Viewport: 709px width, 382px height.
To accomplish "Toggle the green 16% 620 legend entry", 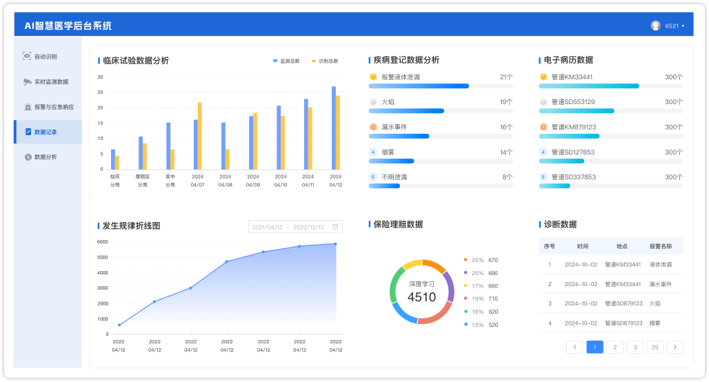I will [481, 312].
